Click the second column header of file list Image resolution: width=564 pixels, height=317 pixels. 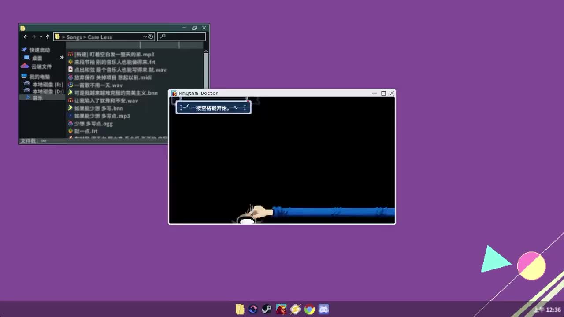tap(160, 45)
